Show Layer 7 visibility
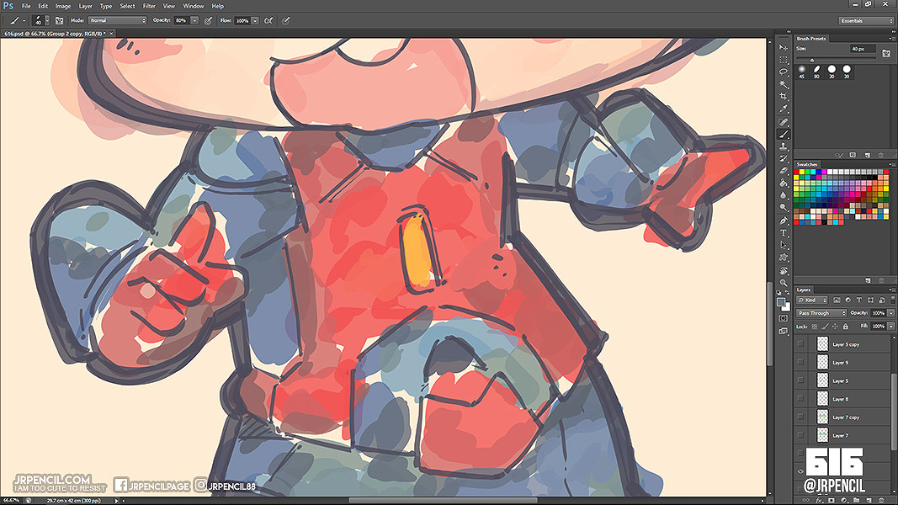 [800, 434]
